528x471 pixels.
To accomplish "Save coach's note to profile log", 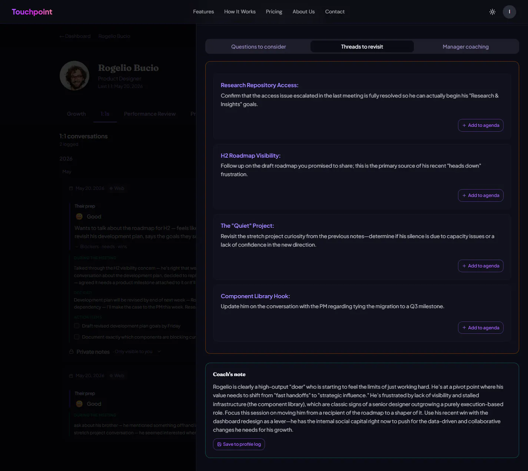I will coord(239,444).
